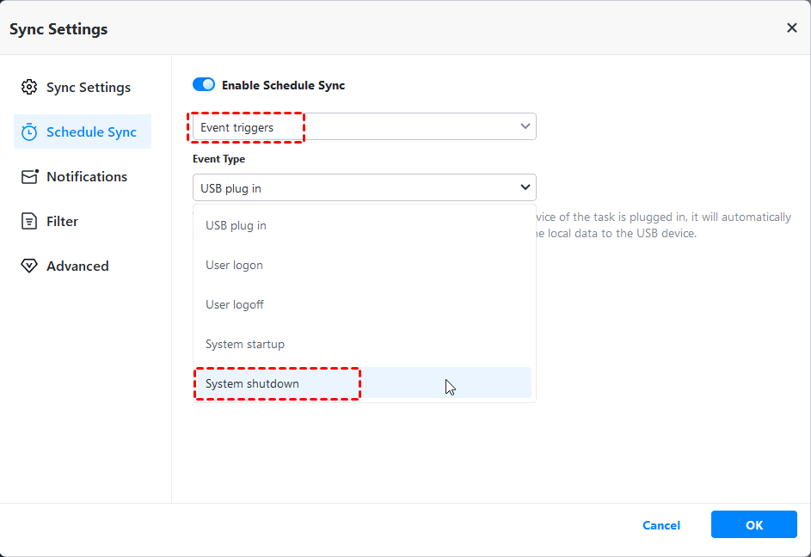Click the Filter document icon
811x557 pixels.
(29, 221)
